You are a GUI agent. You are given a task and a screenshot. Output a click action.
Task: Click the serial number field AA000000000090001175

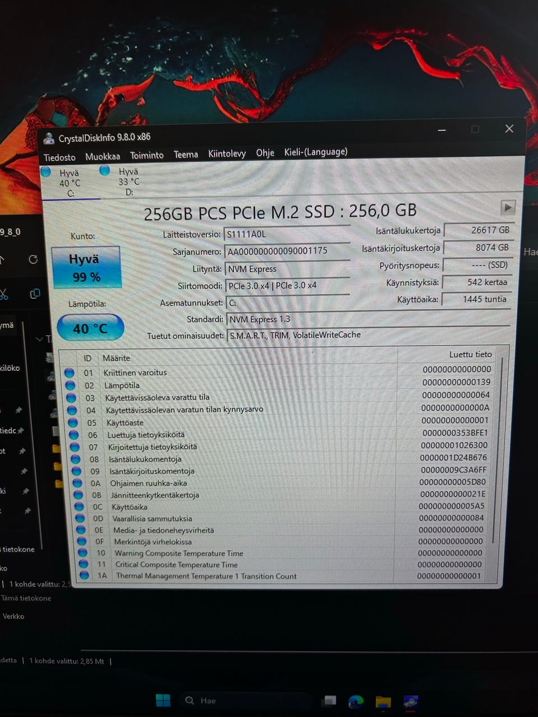coord(287,251)
